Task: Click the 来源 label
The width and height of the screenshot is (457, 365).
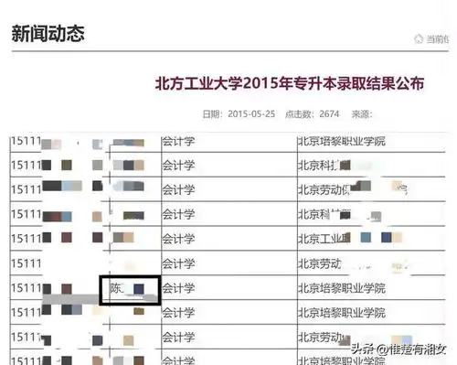Action: [x=362, y=114]
